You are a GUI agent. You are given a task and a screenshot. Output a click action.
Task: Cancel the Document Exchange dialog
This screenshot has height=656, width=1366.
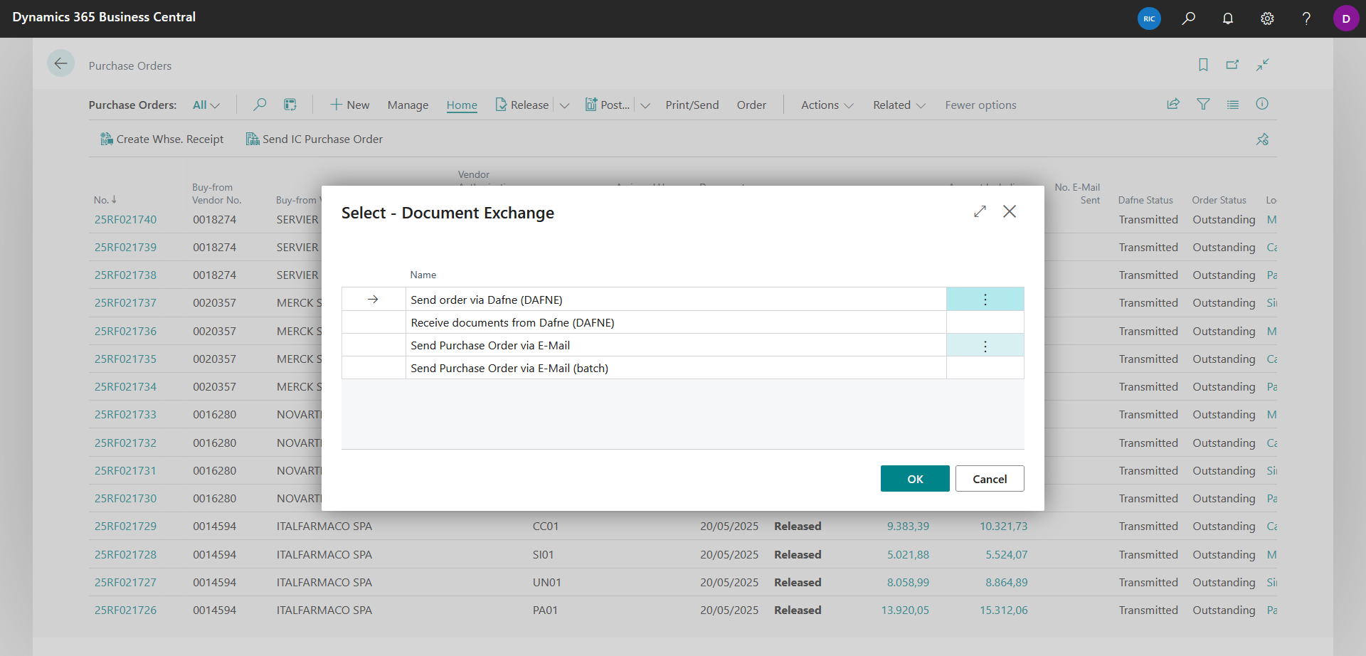click(x=990, y=479)
